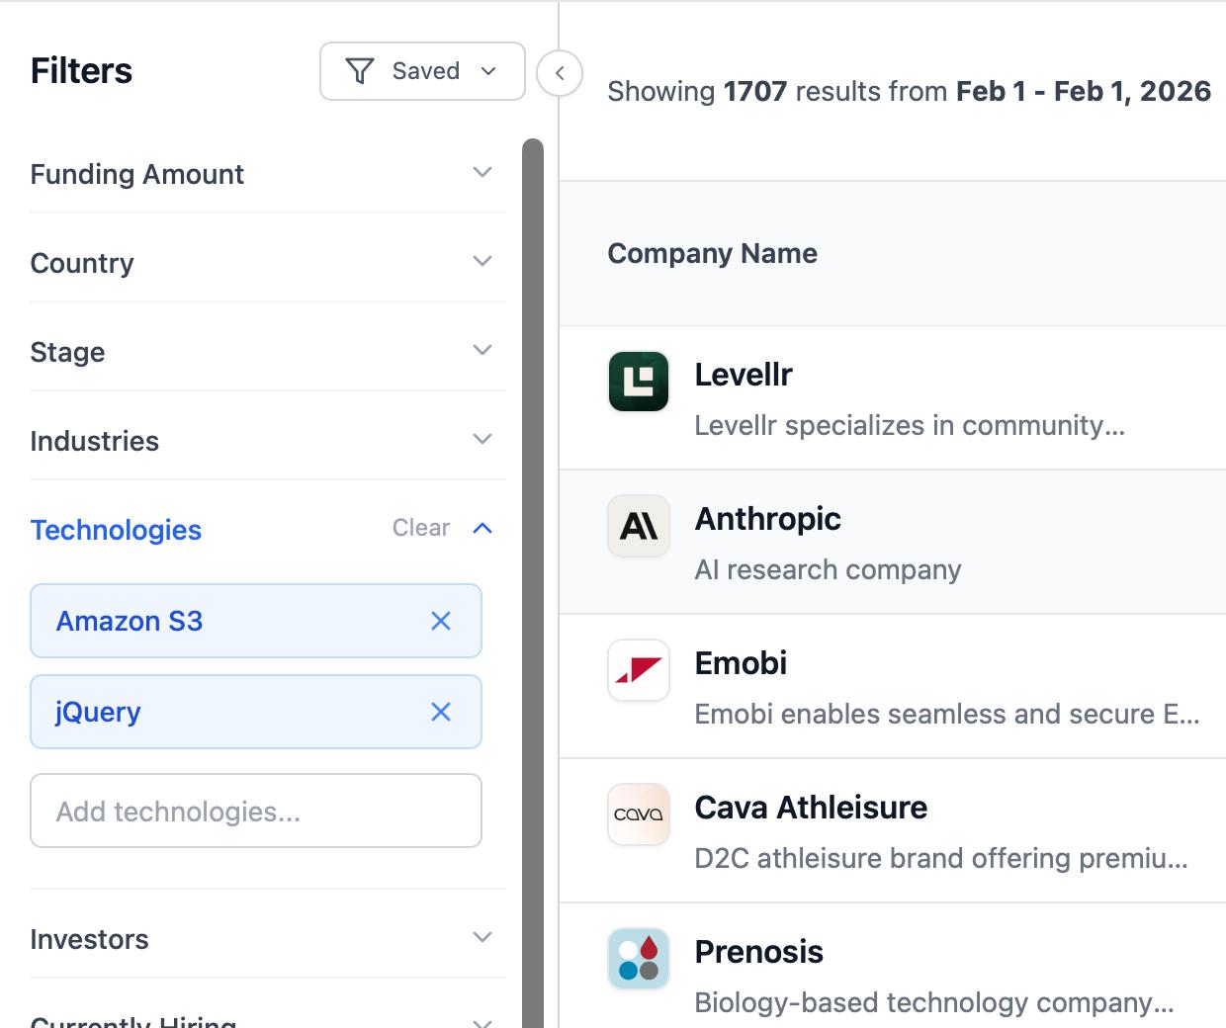Viewport: 1226px width, 1028px height.
Task: Select the Anthropic logo icon
Action: click(x=638, y=526)
